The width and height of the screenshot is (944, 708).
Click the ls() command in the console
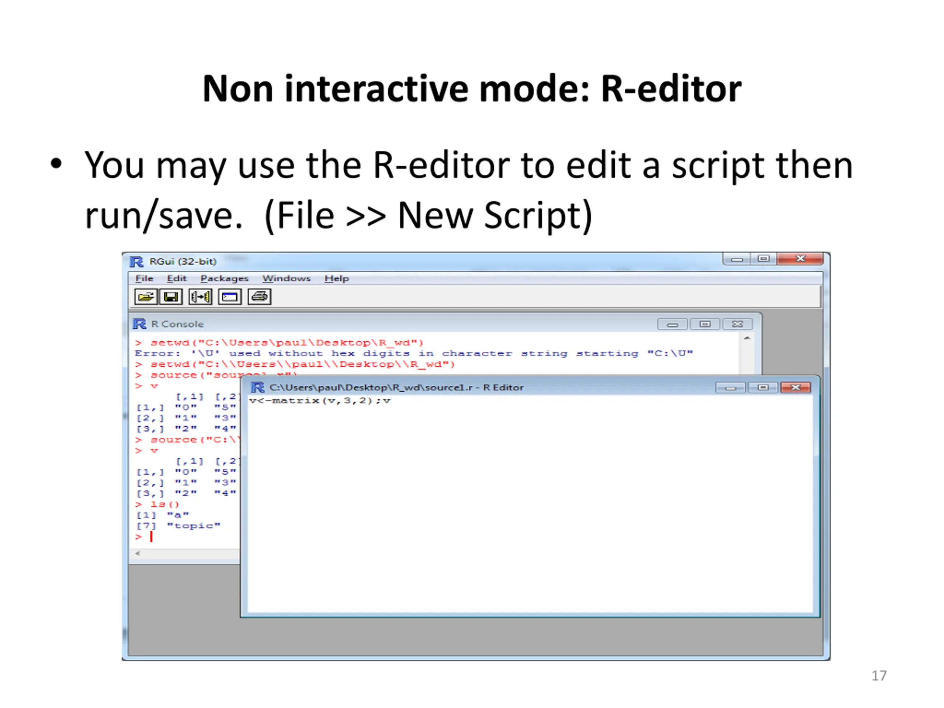164,504
